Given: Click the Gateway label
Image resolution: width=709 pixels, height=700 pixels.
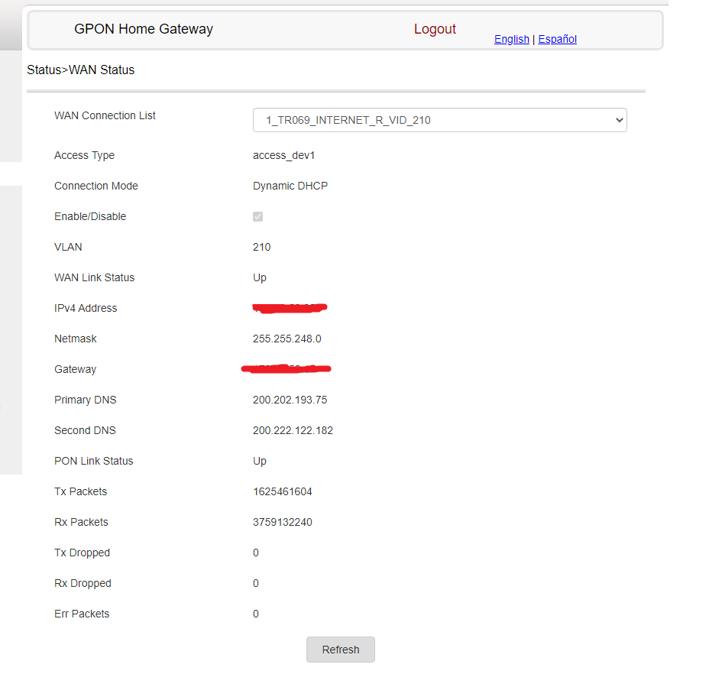Looking at the screenshot, I should click(x=75, y=369).
